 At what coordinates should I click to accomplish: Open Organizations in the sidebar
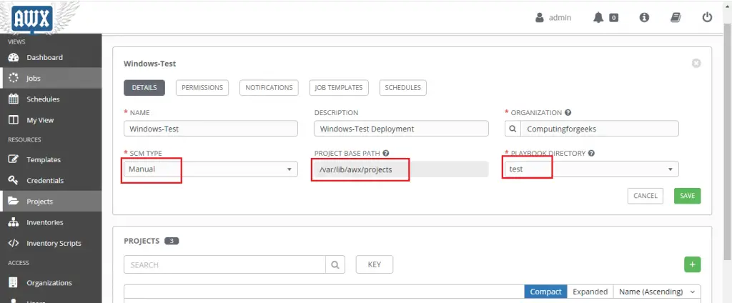51,282
